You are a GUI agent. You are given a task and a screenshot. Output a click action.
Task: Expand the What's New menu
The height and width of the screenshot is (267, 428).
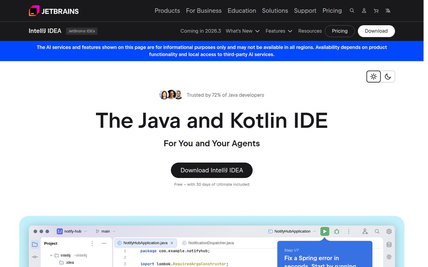(x=243, y=31)
